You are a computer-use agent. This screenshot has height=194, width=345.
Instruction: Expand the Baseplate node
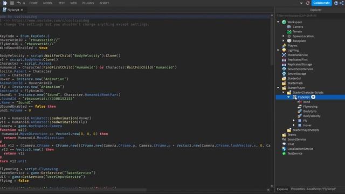284,41
